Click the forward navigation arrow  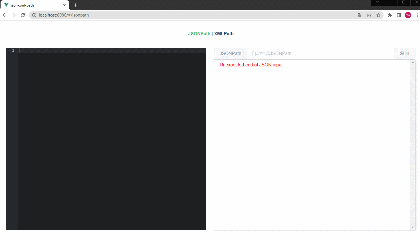(13, 15)
